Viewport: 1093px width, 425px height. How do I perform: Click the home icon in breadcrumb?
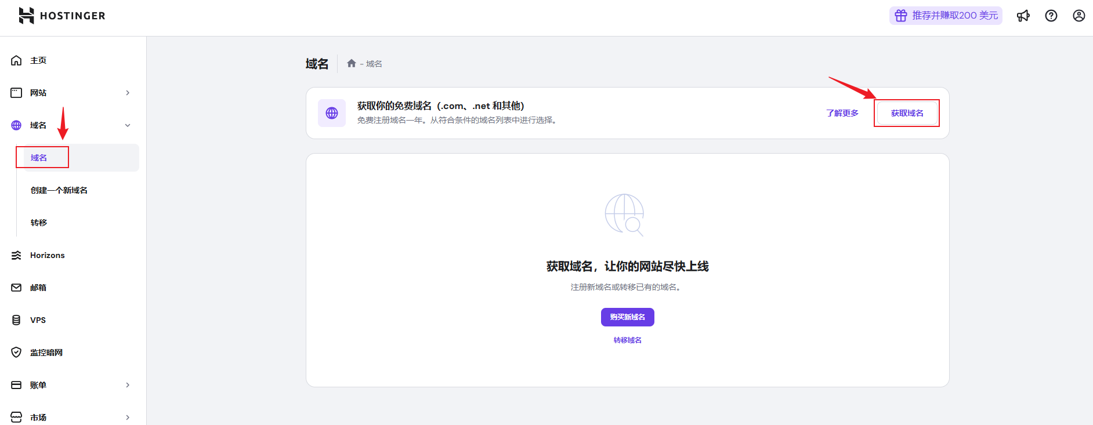coord(351,64)
